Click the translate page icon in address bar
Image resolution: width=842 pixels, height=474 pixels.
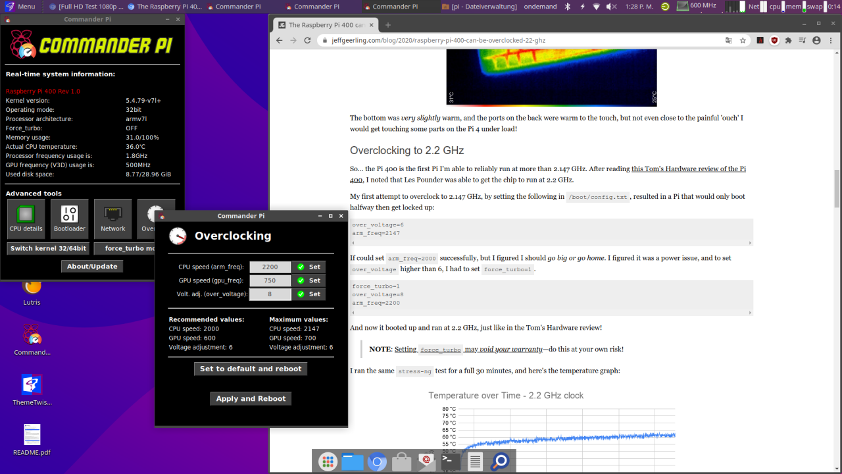728,40
